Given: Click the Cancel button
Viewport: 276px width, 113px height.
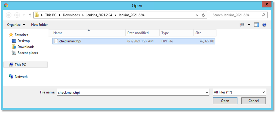Looking at the screenshot, I should coord(254,101).
